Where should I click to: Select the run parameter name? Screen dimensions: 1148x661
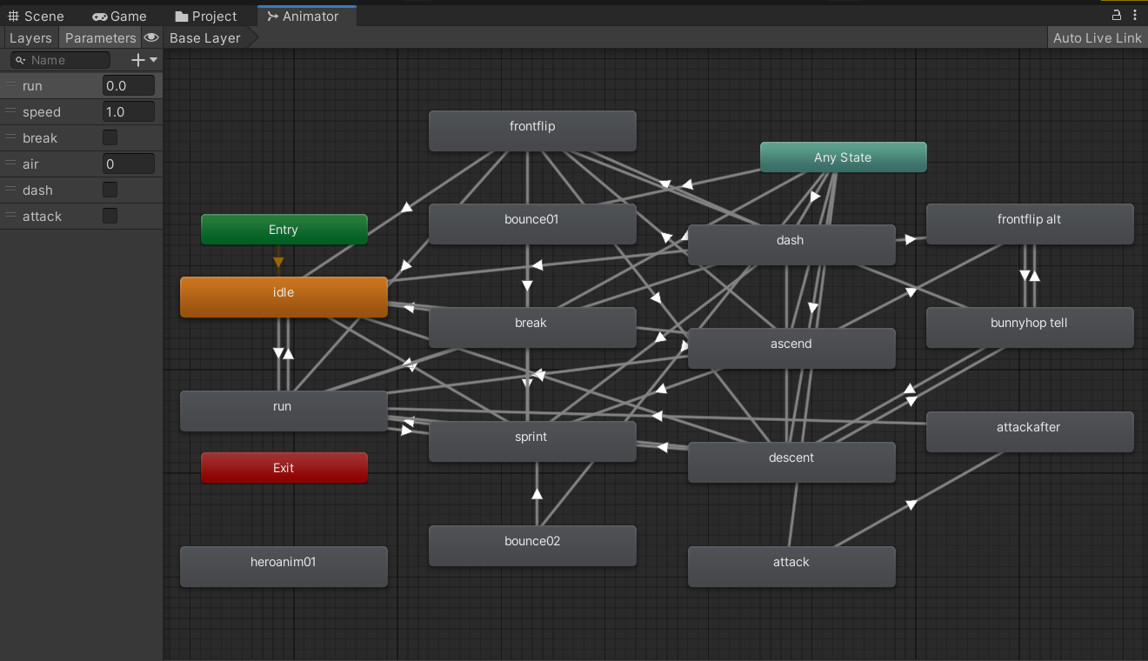32,86
